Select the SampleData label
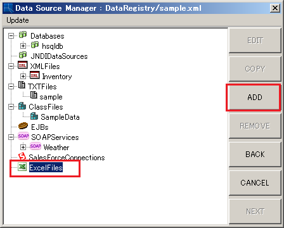The image size is (284, 228). pyautogui.click(x=60, y=117)
